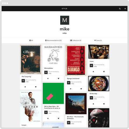Click cart icon under The Conjuring
129x129 pixels.
pyautogui.click(x=36, y=87)
